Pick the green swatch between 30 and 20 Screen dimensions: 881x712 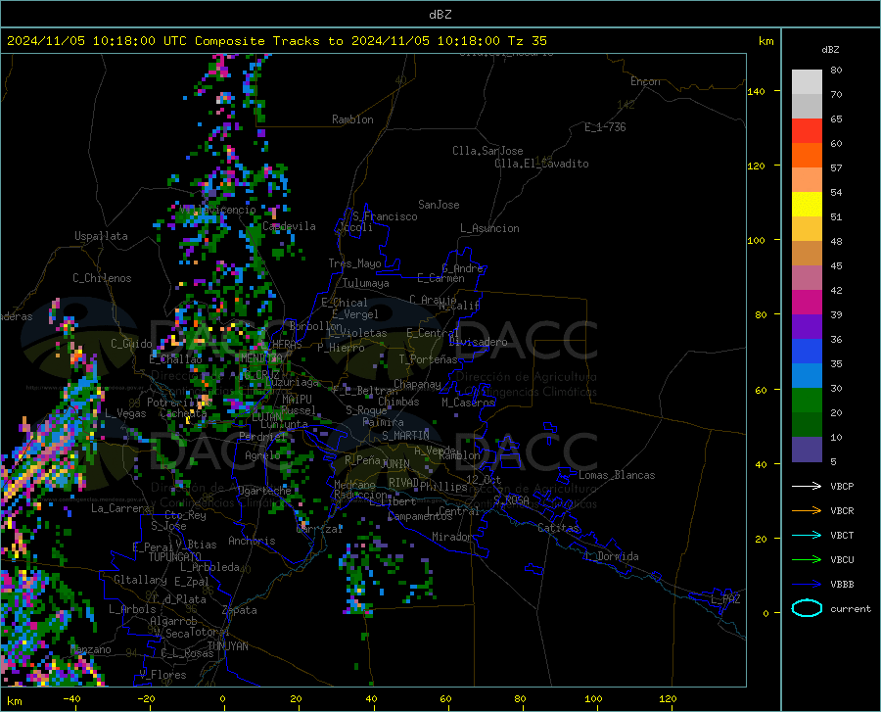coord(807,401)
